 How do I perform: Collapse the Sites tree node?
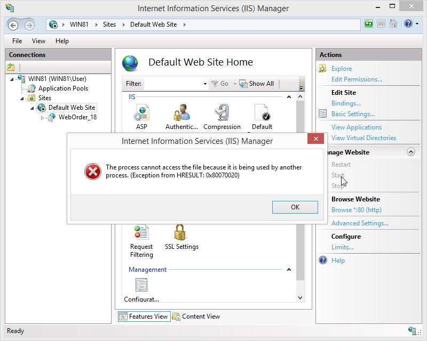22,99
